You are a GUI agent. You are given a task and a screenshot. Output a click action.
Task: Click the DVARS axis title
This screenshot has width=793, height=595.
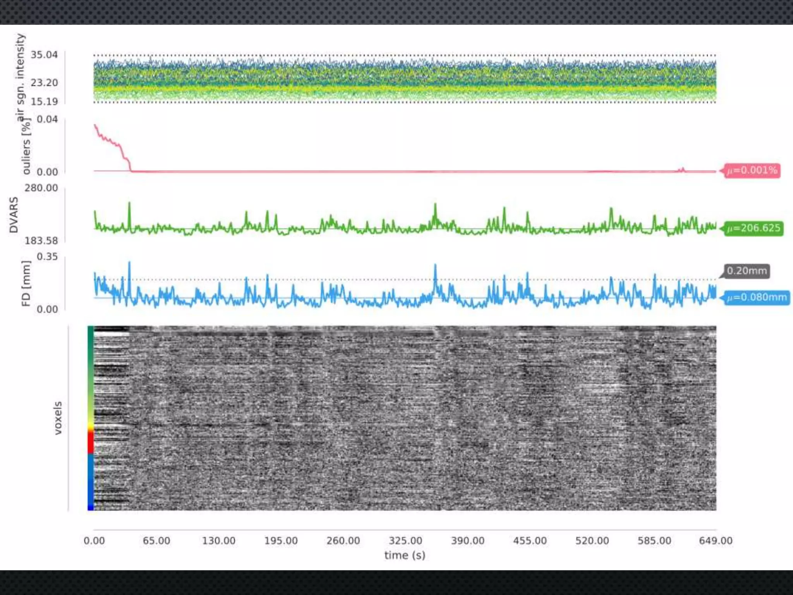(14, 215)
